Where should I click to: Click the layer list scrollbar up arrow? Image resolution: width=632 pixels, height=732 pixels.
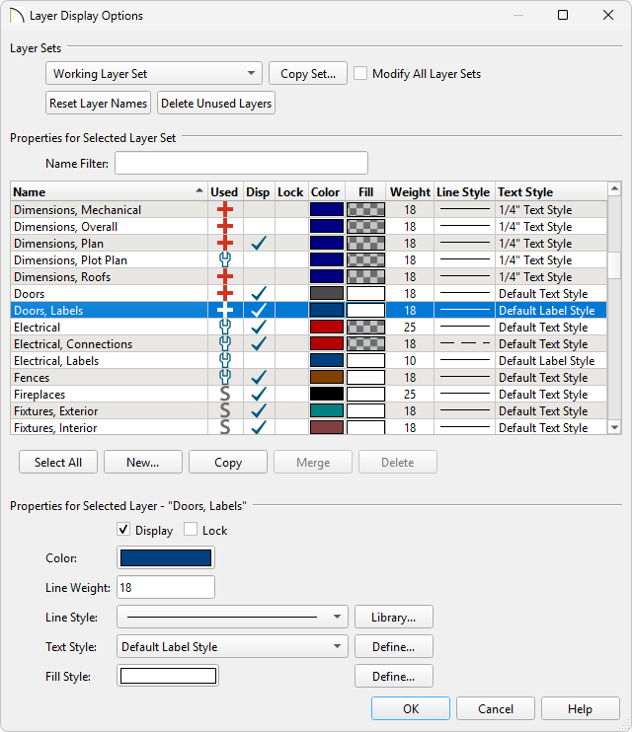click(614, 189)
